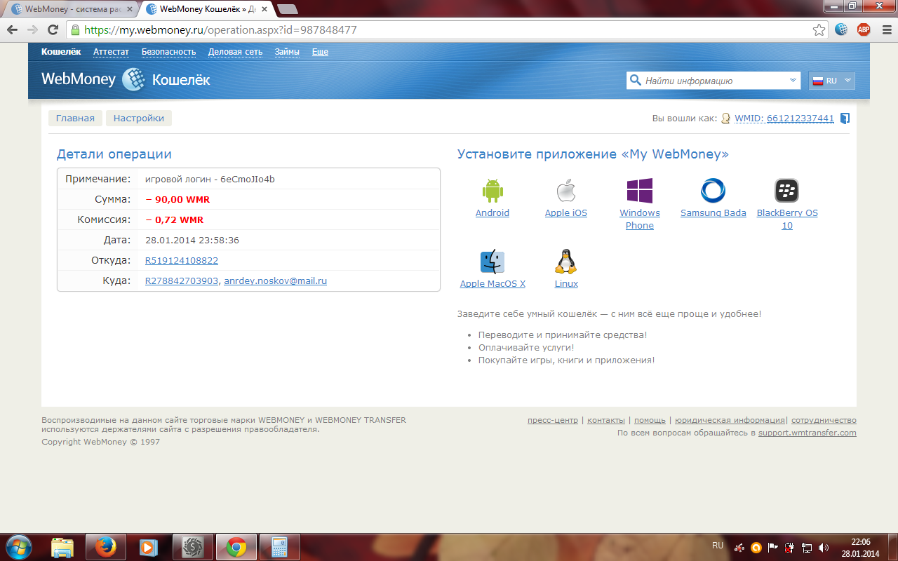Viewport: 898px width, 561px height.
Task: Click the date 28.01.2014 23:58:36
Action: click(x=192, y=241)
